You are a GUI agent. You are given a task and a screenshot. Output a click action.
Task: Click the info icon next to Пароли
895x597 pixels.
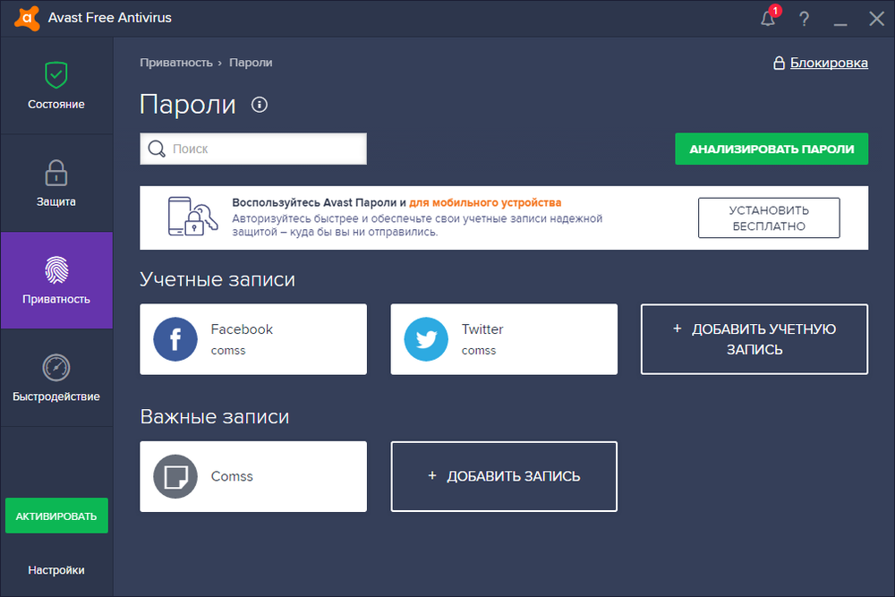point(260,105)
